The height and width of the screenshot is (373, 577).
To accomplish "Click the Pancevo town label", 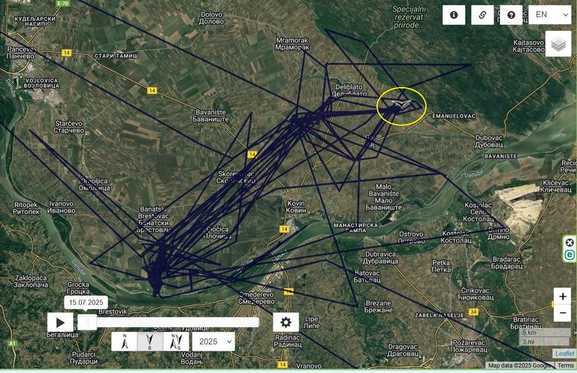I will coord(20,53).
